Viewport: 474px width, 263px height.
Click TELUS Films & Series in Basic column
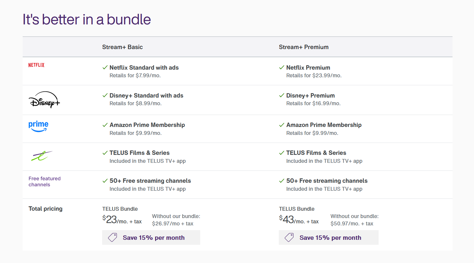coord(140,153)
